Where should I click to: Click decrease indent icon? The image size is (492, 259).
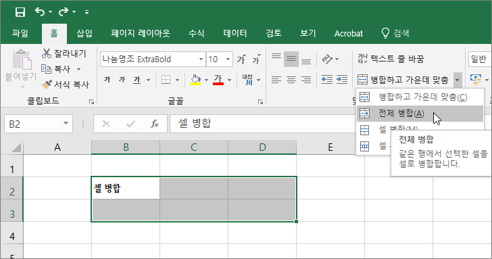[327, 80]
